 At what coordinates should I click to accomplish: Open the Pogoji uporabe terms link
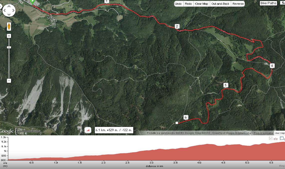click(263, 133)
